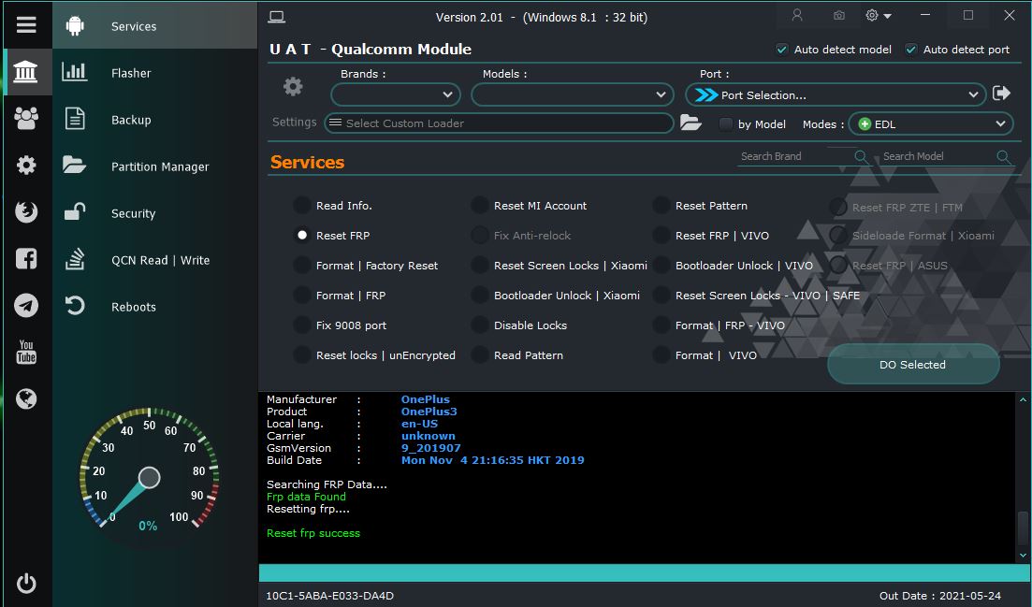1032x607 pixels.
Task: Select Reset FRP radio option
Action: tap(301, 235)
